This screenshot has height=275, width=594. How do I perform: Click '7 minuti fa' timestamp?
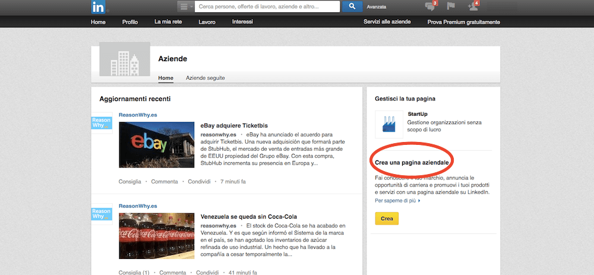233,181
